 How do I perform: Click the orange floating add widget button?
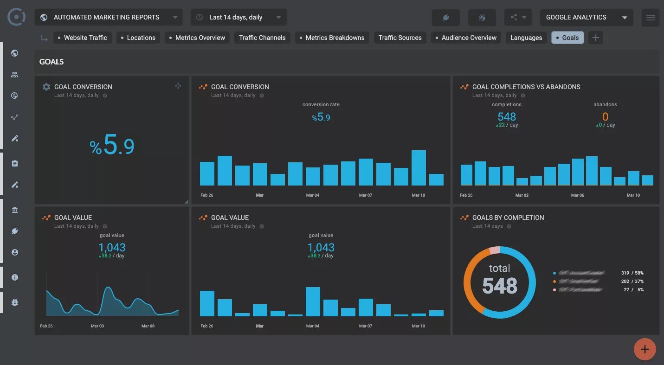[x=645, y=349]
